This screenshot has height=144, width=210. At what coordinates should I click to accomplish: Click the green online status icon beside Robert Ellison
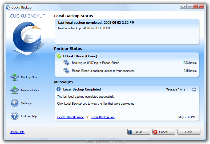[x=59, y=56]
